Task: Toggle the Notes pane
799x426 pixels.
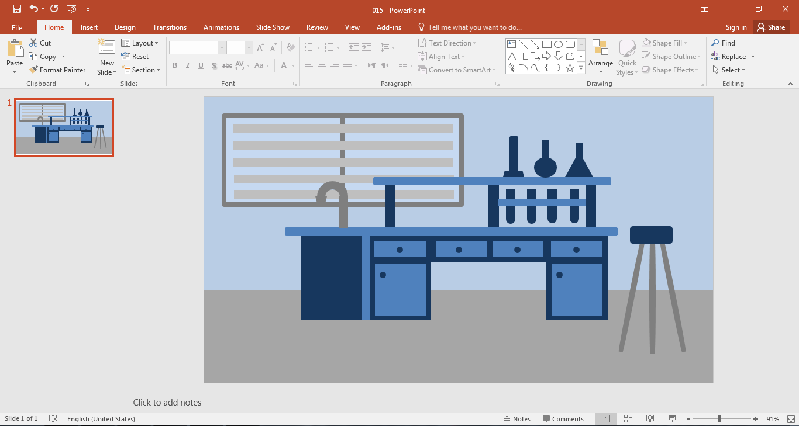Action: [x=517, y=419]
